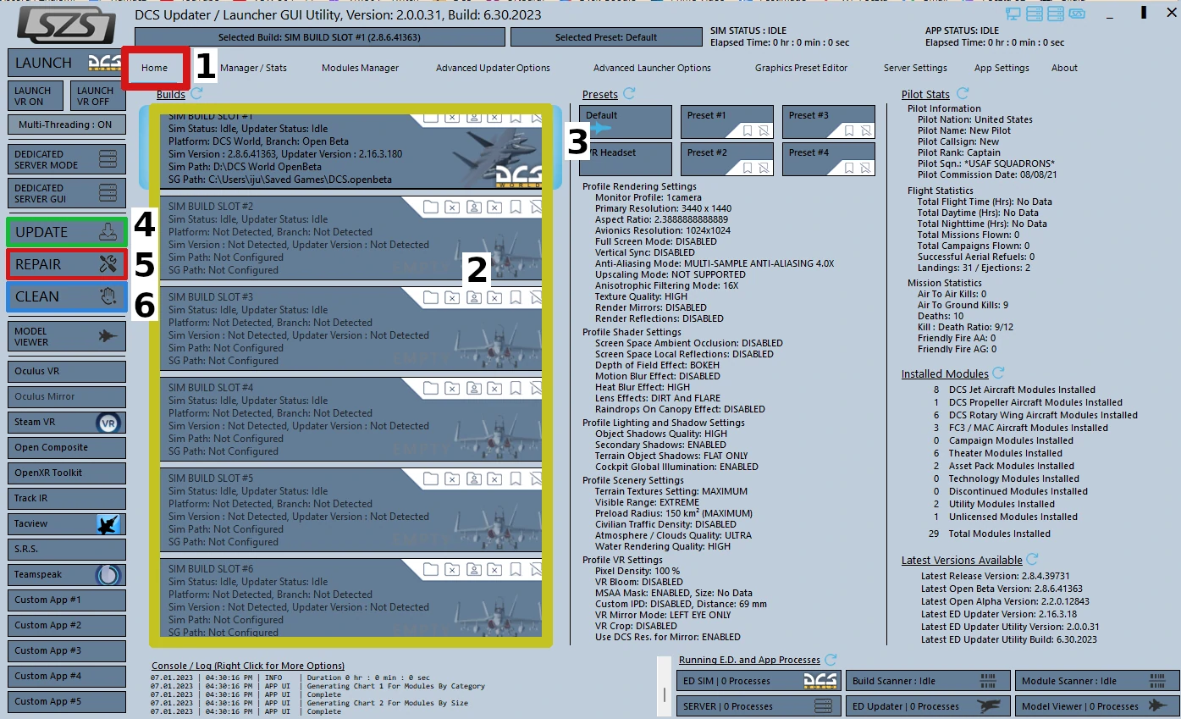The width and height of the screenshot is (1181, 719).
Task: Click the LAUNCH button
Action: click(x=66, y=63)
